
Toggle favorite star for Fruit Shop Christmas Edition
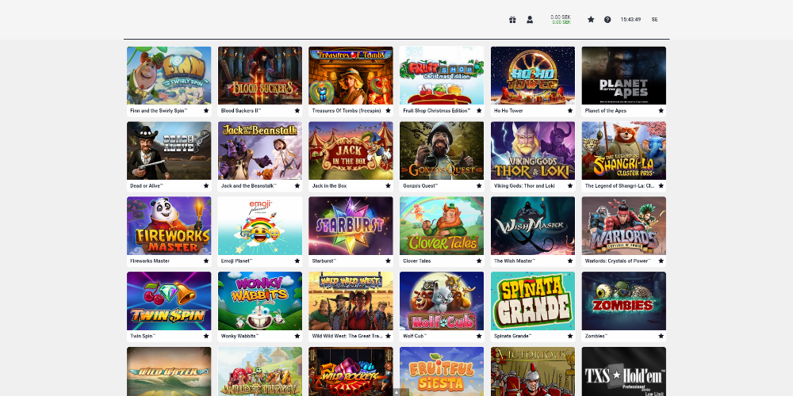coord(479,111)
